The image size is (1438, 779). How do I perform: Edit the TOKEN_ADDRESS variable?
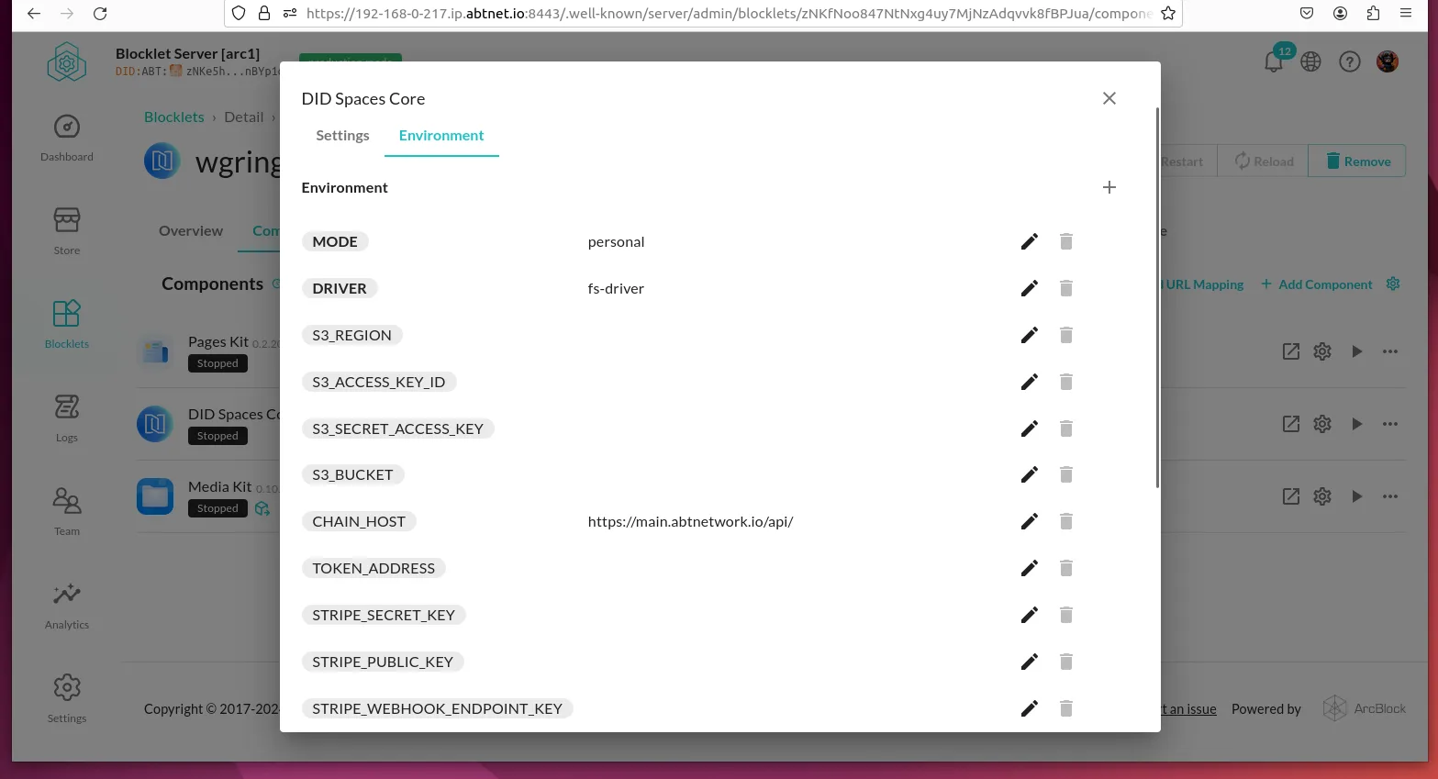pyautogui.click(x=1030, y=568)
